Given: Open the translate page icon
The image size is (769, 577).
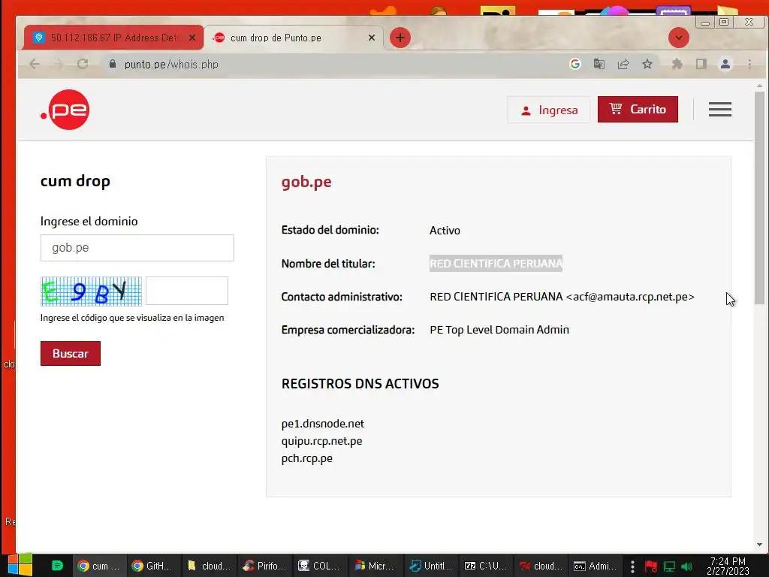Looking at the screenshot, I should pyautogui.click(x=599, y=64).
